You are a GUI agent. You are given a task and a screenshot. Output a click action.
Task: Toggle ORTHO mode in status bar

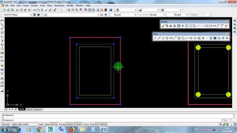54,125
